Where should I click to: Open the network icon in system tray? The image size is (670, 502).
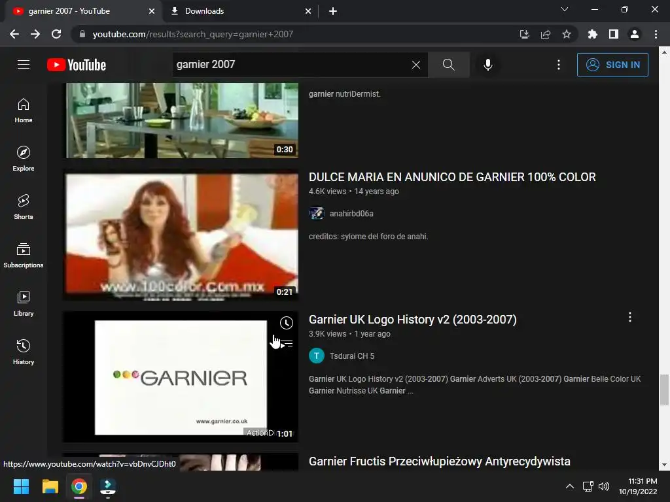(588, 486)
